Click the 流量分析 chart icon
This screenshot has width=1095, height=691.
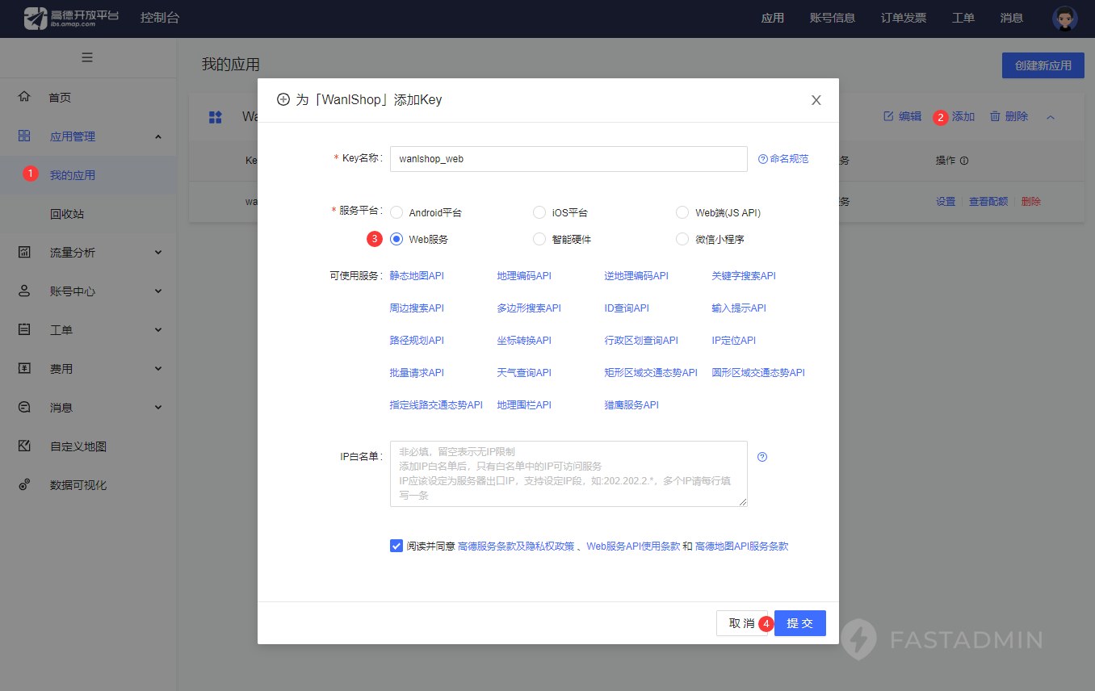click(x=24, y=252)
